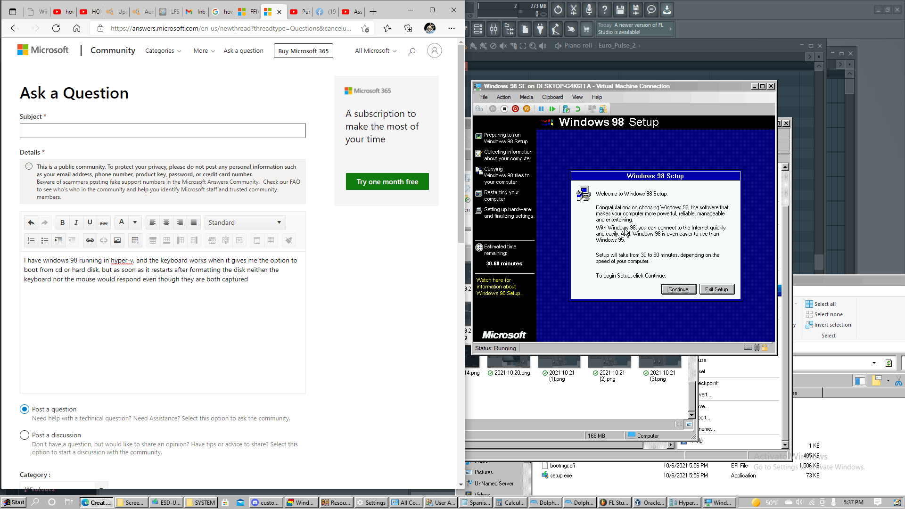905x509 pixels.
Task: Click the FL Studio microphone recording icon
Action: click(589, 9)
